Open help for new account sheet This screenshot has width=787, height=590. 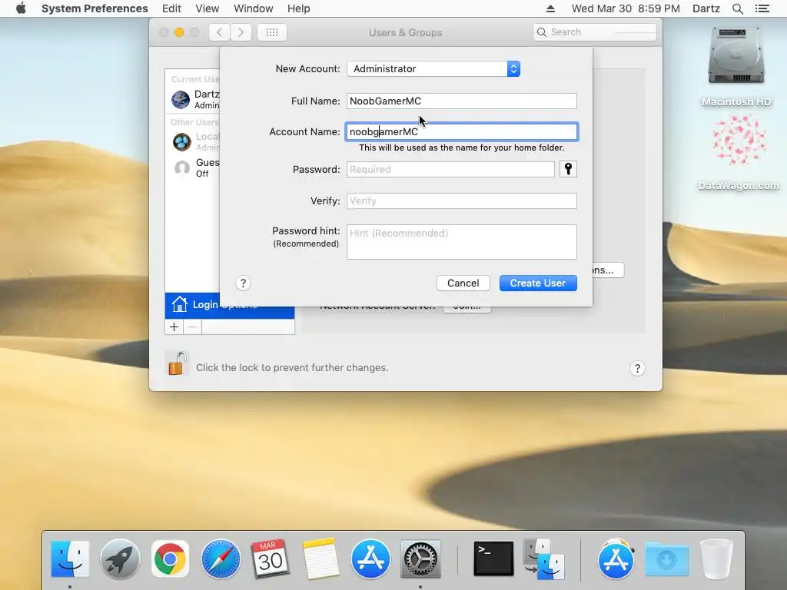coord(243,283)
